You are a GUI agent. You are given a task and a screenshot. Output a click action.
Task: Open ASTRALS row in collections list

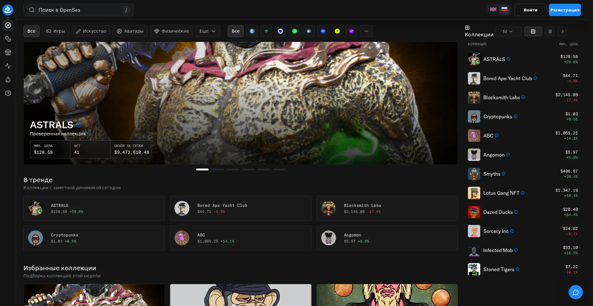pyautogui.click(x=523, y=59)
